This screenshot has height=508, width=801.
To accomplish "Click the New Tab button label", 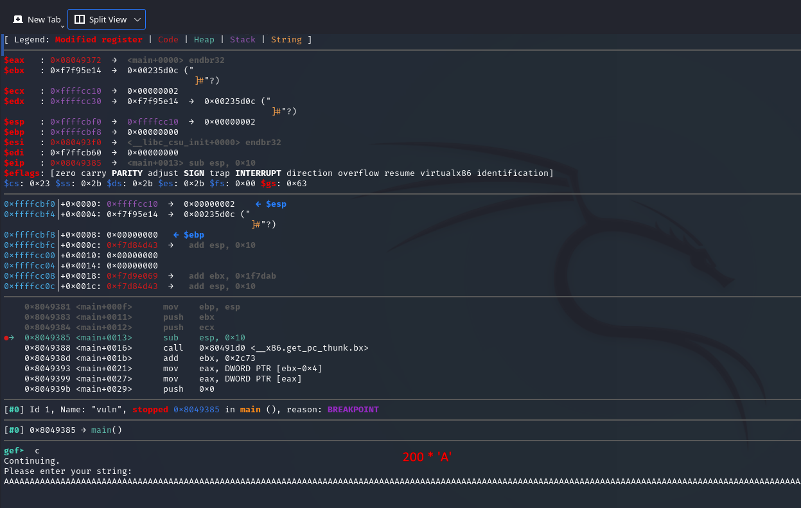I will 44,20.
